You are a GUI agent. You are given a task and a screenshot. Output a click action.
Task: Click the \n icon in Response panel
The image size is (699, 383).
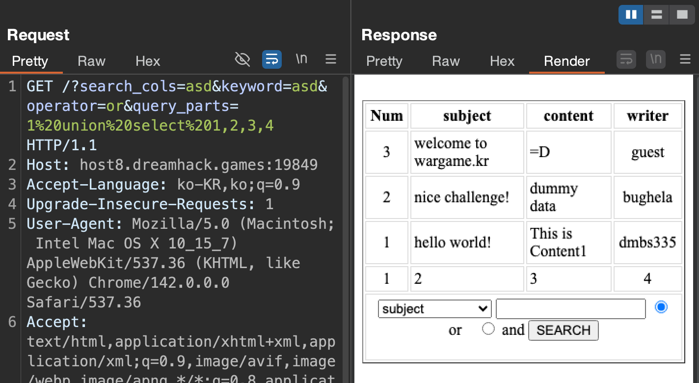[x=656, y=60]
